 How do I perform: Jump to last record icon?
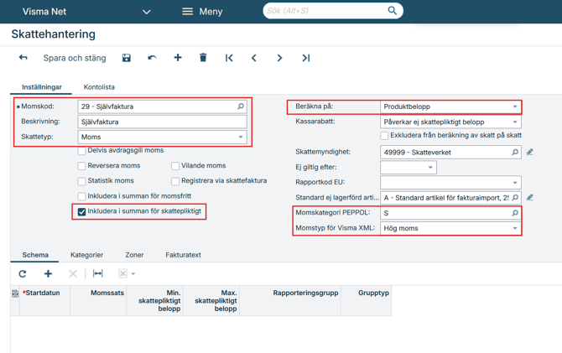[x=306, y=58]
